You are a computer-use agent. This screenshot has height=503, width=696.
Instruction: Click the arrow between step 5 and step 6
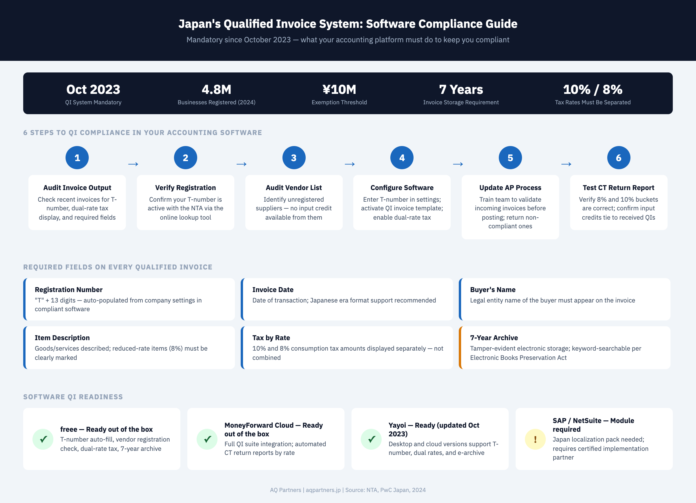click(x=566, y=164)
